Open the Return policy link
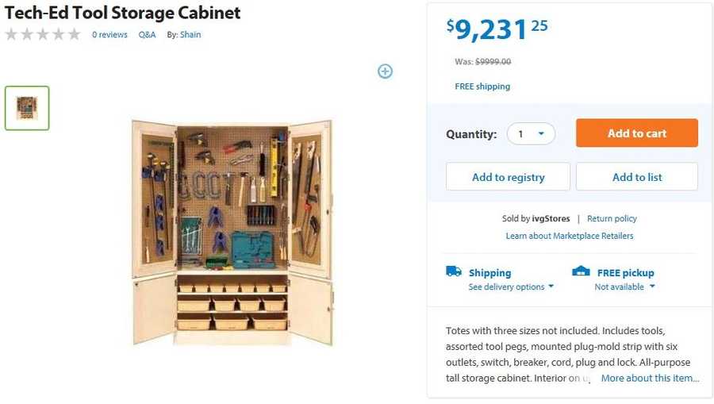Image resolution: width=714 pixels, height=404 pixels. coord(612,218)
